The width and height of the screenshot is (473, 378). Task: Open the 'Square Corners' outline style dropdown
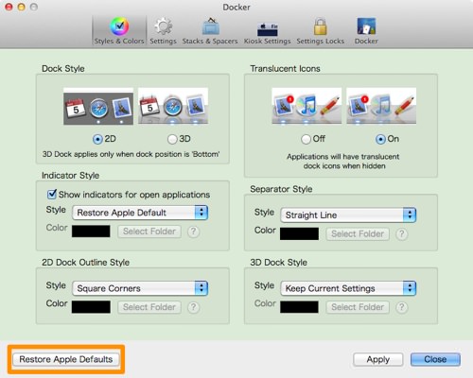(140, 288)
